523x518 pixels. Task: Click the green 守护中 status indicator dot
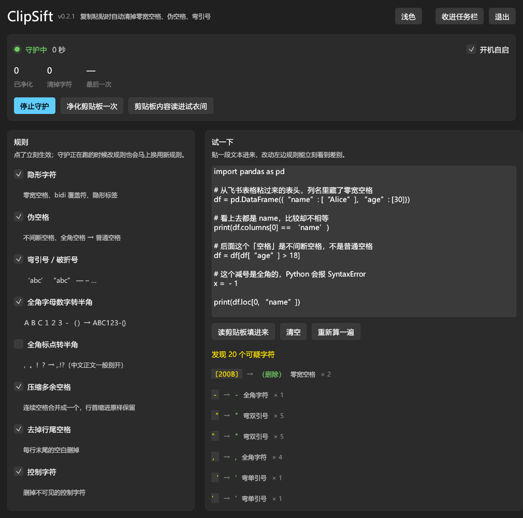17,49
